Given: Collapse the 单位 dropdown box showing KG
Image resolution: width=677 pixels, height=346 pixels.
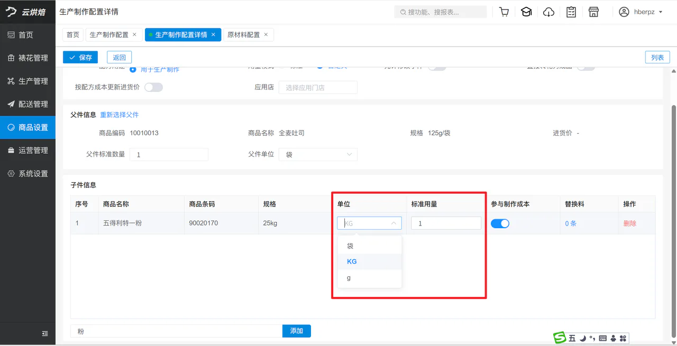Looking at the screenshot, I should (370, 223).
